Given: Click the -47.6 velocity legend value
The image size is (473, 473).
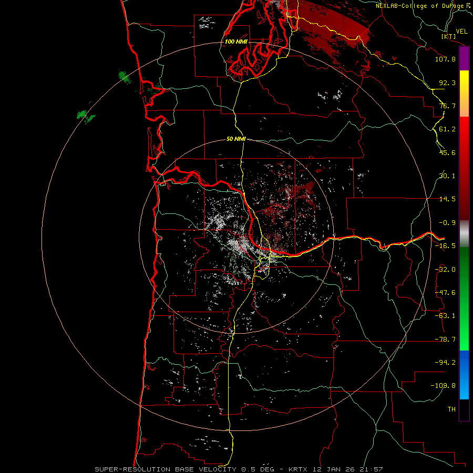Looking at the screenshot, I should point(445,293).
